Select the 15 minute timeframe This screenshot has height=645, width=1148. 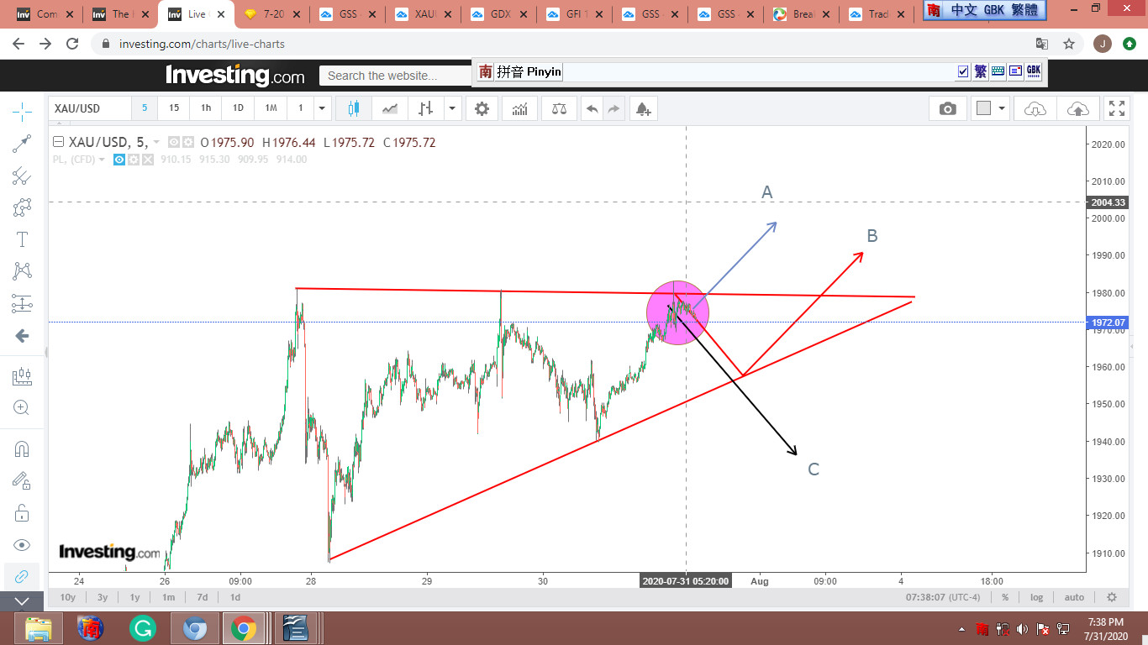pyautogui.click(x=174, y=108)
